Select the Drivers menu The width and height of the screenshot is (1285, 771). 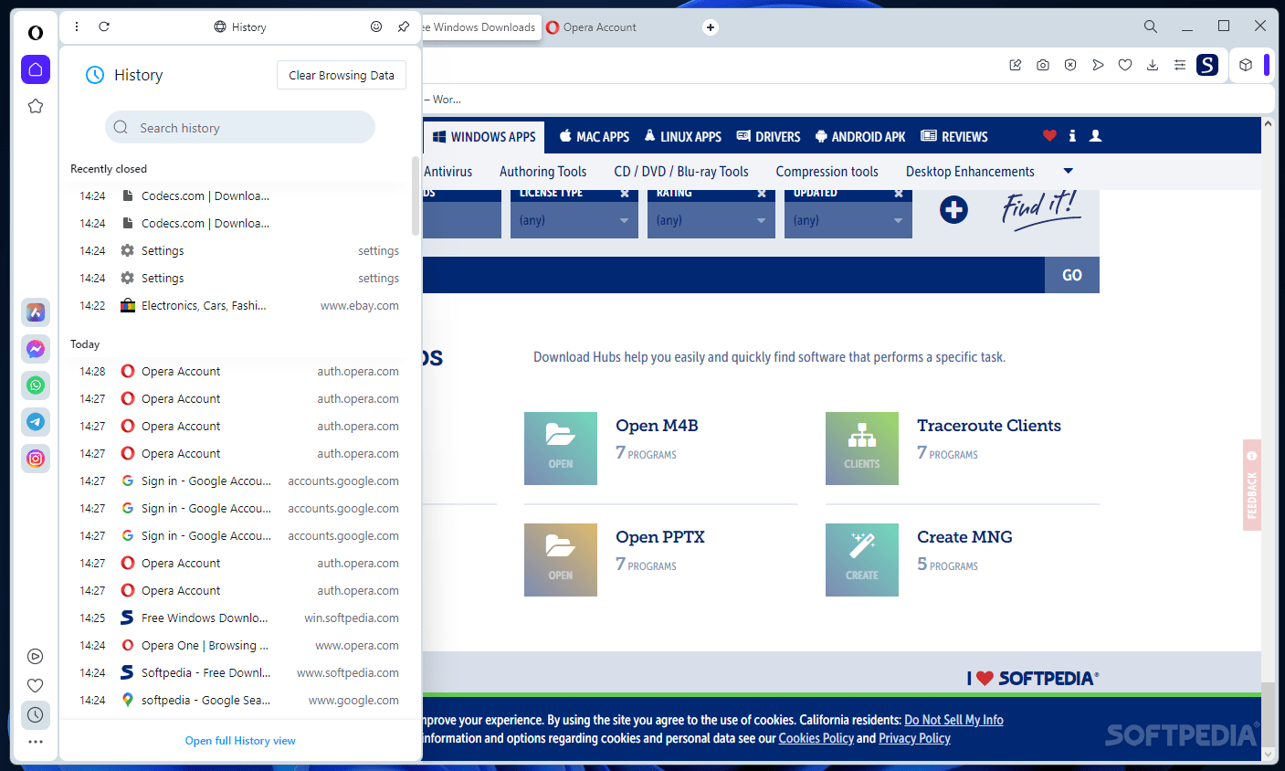(x=769, y=137)
